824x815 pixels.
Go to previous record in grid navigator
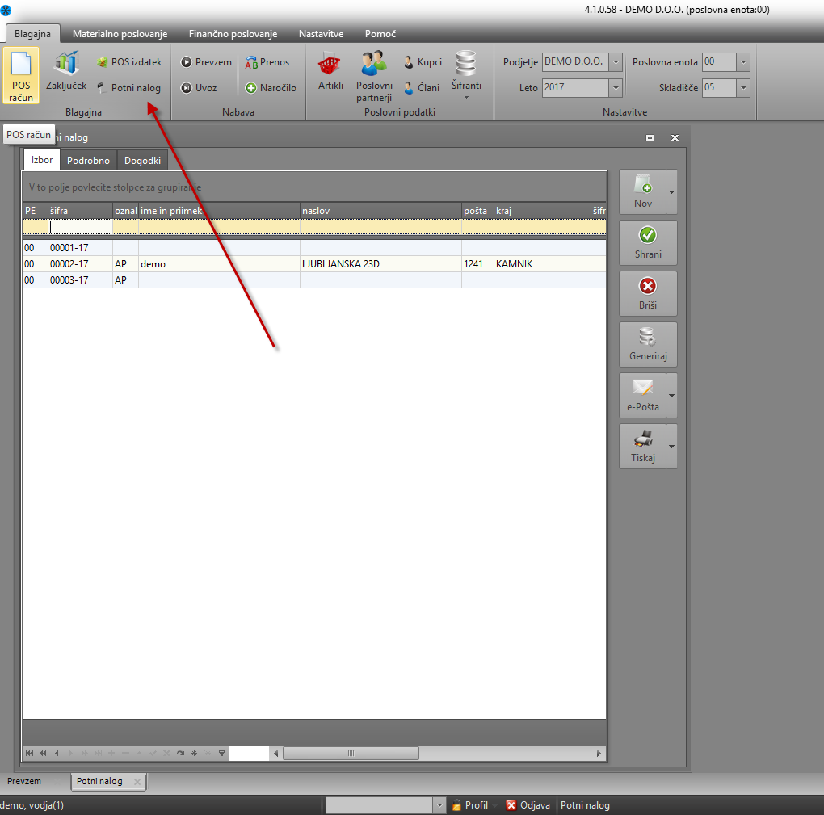pos(57,753)
